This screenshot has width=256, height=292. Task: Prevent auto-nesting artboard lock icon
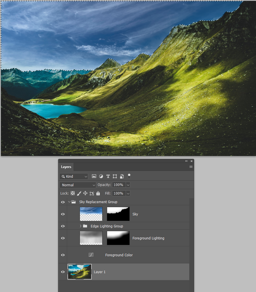pos(92,193)
